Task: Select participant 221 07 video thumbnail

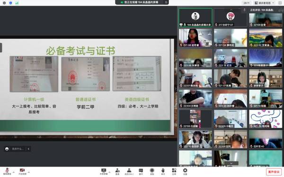Action: (x=231, y=78)
